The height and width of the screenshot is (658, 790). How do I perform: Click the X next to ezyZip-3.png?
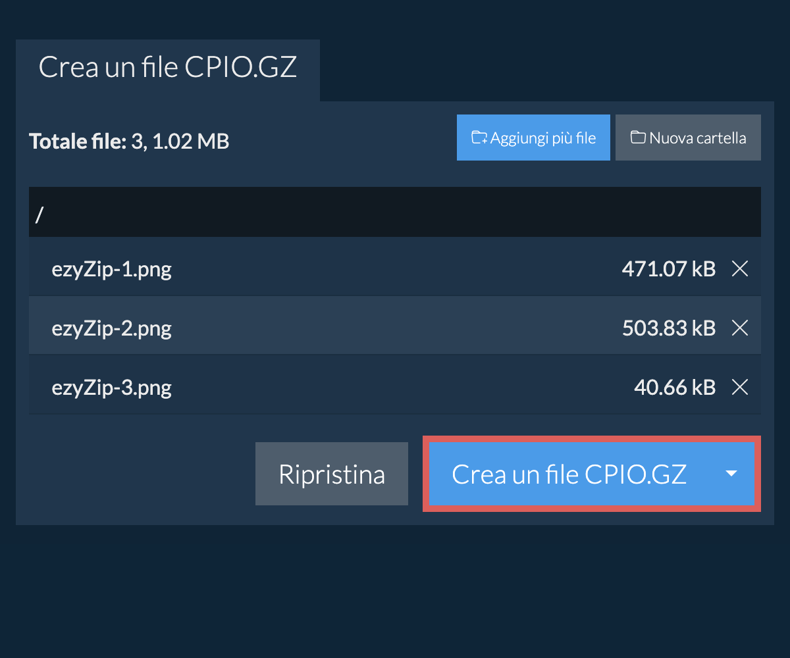[x=740, y=388]
